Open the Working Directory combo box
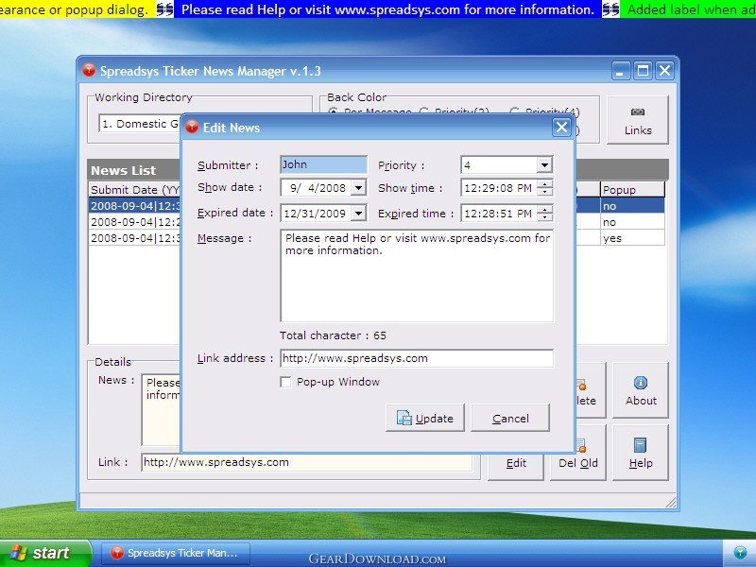Image resolution: width=756 pixels, height=567 pixels. pyautogui.click(x=140, y=124)
